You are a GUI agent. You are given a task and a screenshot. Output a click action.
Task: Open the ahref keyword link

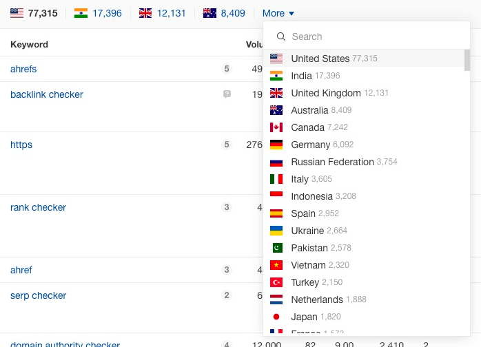21,270
